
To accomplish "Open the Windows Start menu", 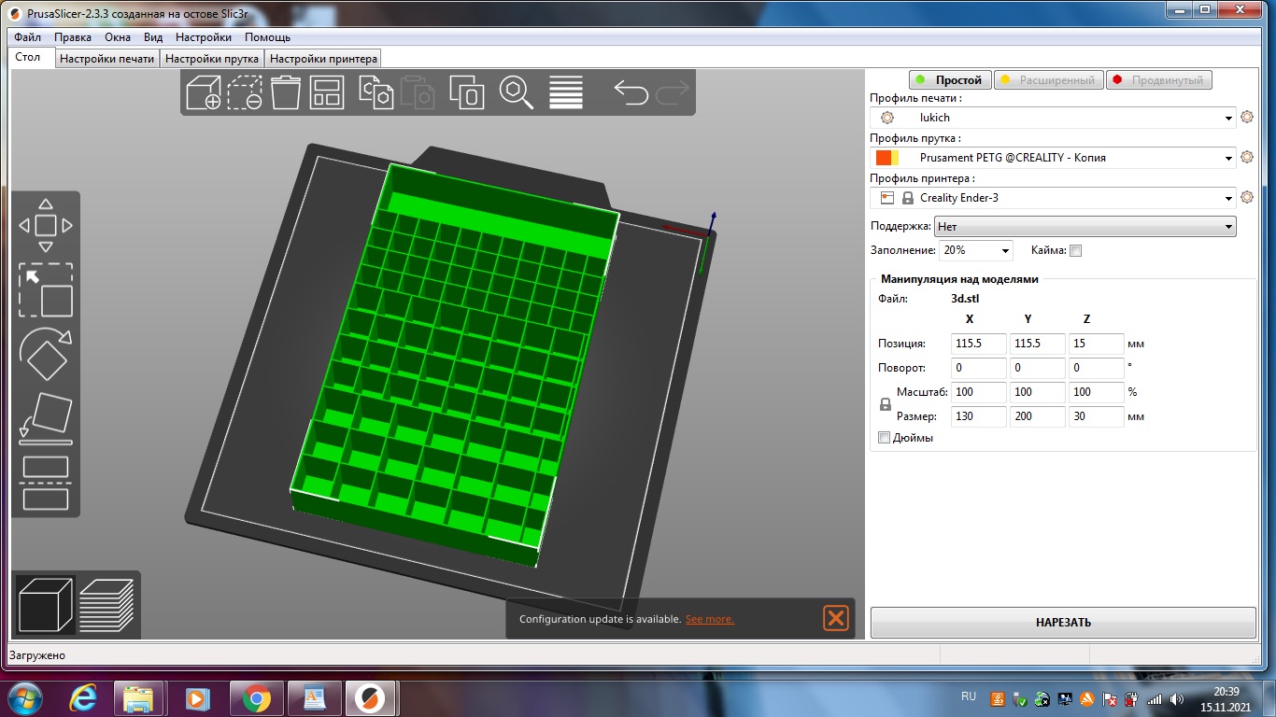I will click(23, 698).
